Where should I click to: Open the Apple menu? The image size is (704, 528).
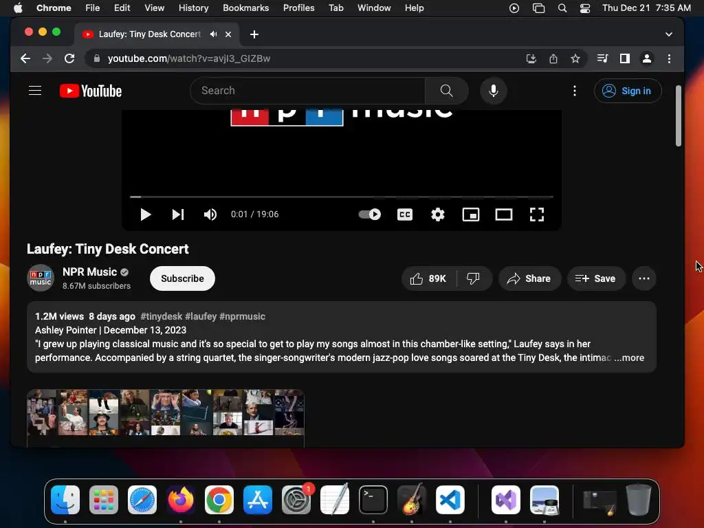18,8
